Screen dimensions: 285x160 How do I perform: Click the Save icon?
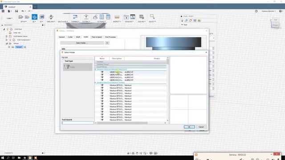pyautogui.click(x=16, y=11)
